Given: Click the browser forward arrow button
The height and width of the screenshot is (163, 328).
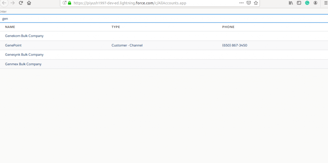Looking at the screenshot, I should click(12, 3).
